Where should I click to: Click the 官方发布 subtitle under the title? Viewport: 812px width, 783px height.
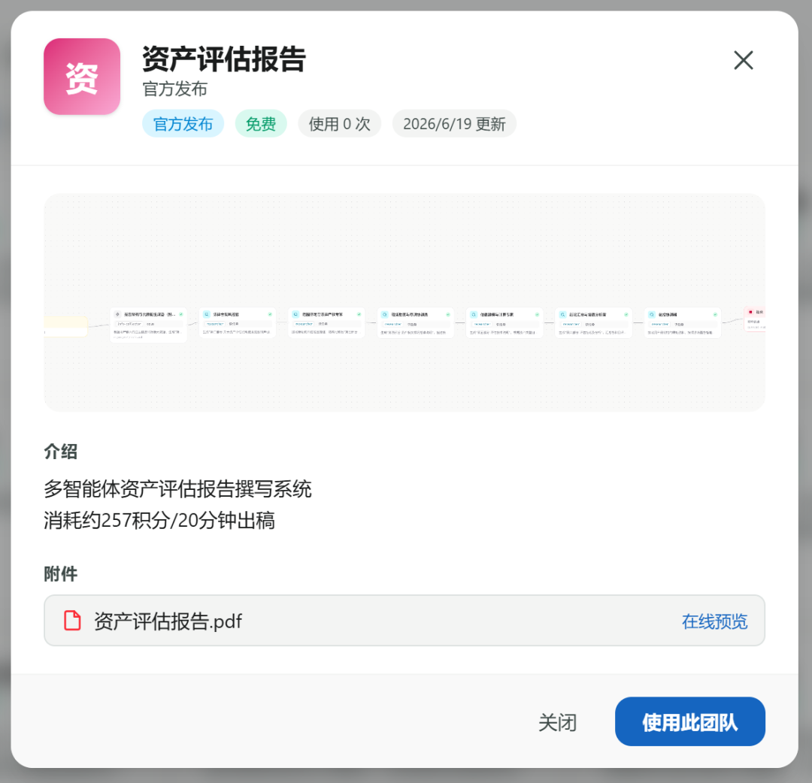pyautogui.click(x=175, y=89)
